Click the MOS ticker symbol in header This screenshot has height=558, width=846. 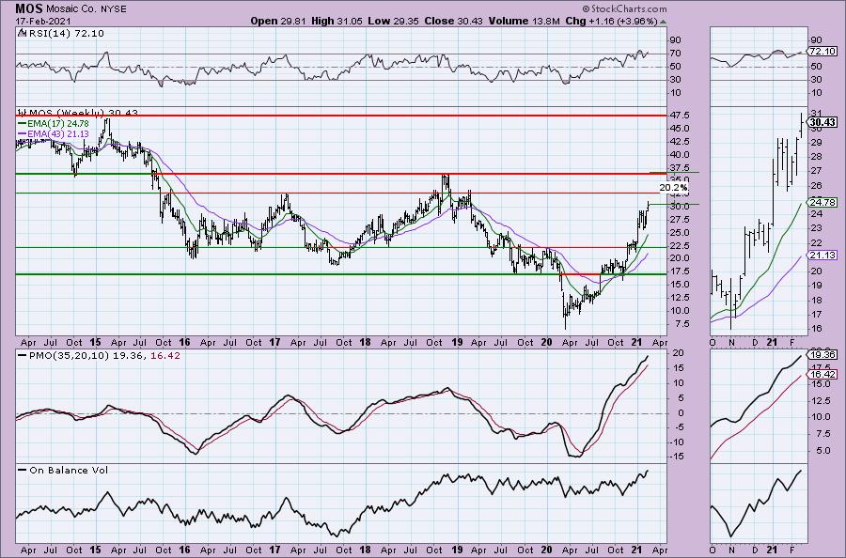click(x=29, y=8)
